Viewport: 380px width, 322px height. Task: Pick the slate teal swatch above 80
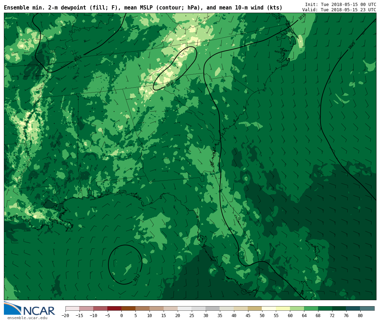coord(367,308)
